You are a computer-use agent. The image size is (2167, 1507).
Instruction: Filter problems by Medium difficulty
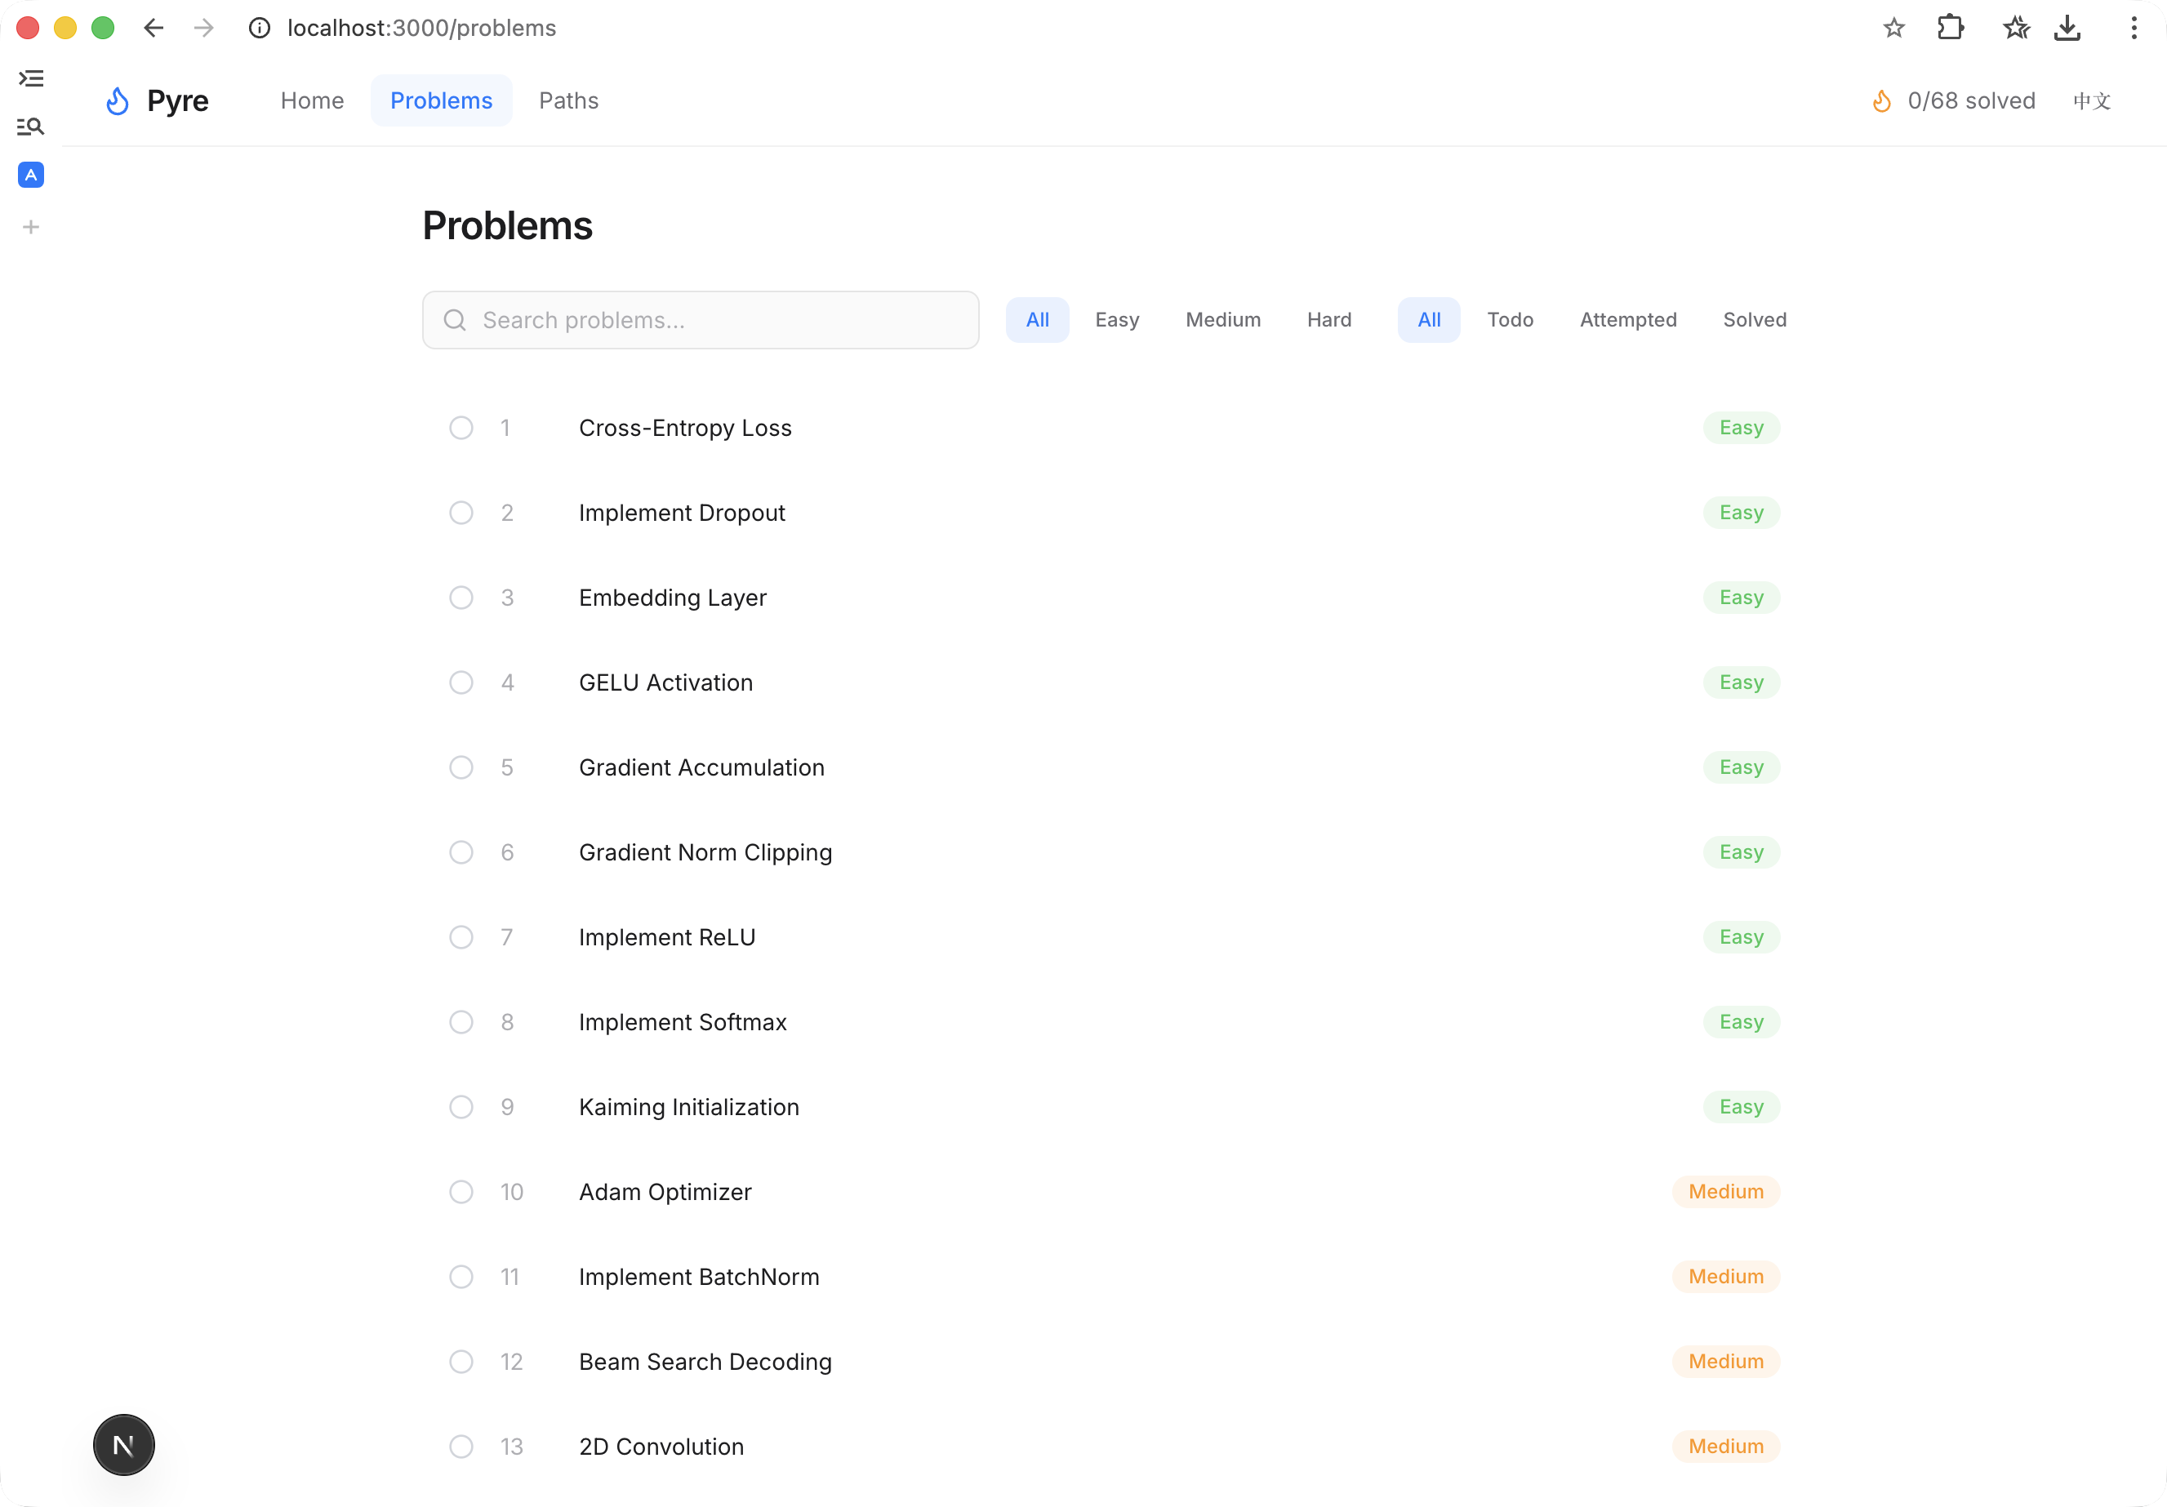pos(1222,320)
